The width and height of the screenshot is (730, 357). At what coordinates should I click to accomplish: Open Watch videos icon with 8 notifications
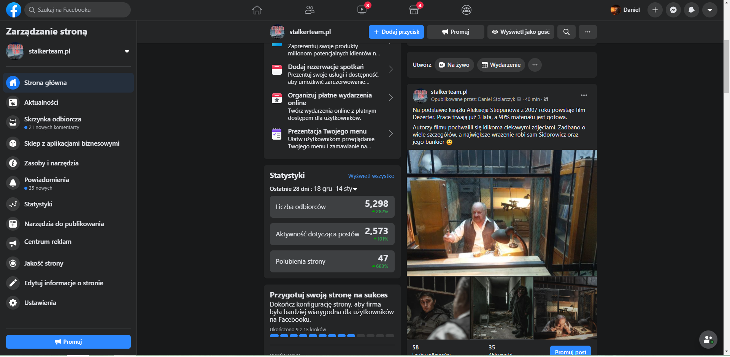tap(362, 10)
